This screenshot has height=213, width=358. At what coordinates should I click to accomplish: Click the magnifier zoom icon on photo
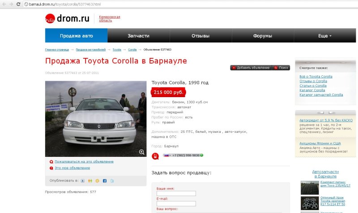(141, 152)
